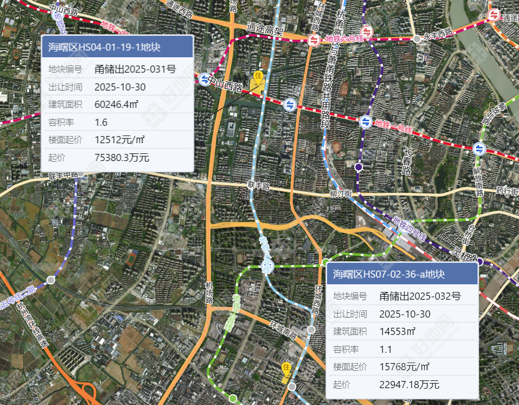
Task: Select the blue metro station icon left of 中山西路 label
Action: tap(204, 79)
